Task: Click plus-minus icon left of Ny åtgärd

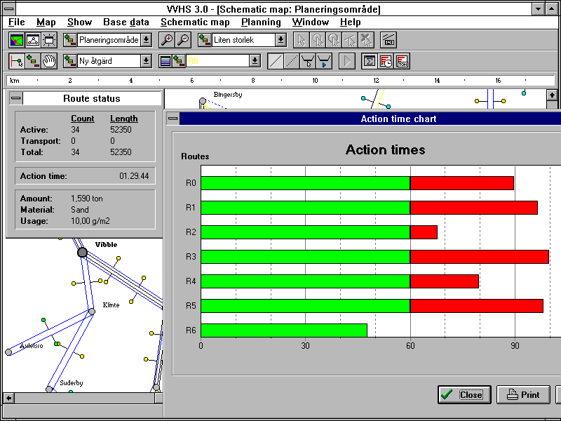Action: [69, 61]
